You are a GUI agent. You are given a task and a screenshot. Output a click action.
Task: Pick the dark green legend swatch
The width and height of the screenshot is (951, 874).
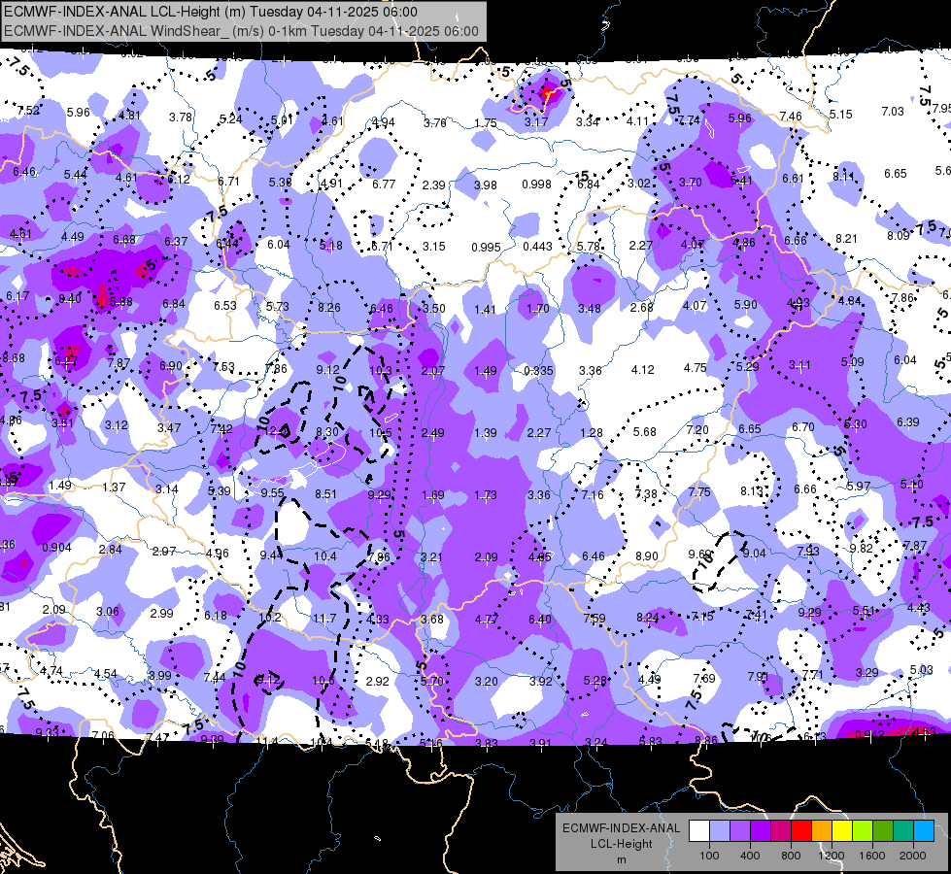tap(882, 831)
